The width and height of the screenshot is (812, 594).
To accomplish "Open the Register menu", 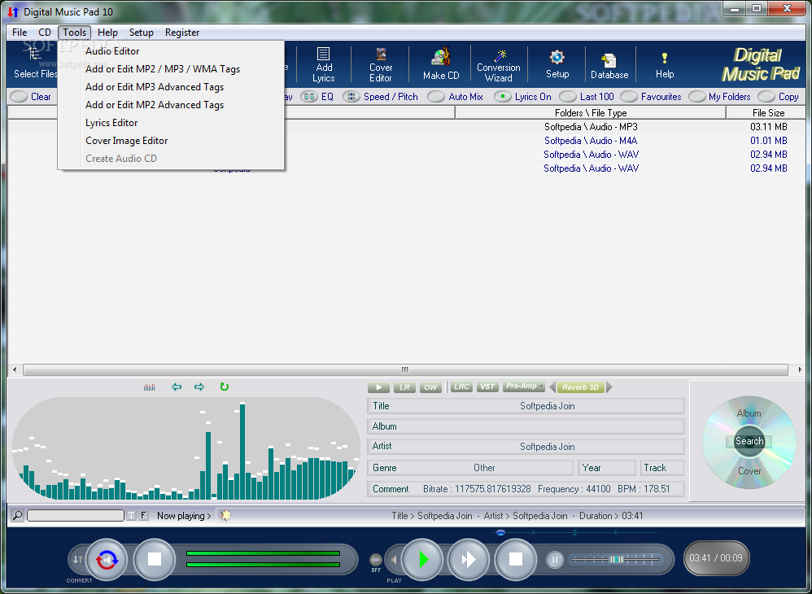I will click(182, 33).
